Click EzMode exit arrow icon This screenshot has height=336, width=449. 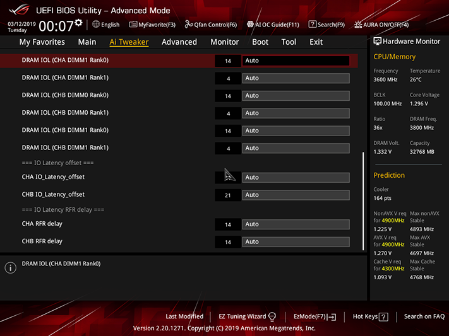tap(332, 317)
